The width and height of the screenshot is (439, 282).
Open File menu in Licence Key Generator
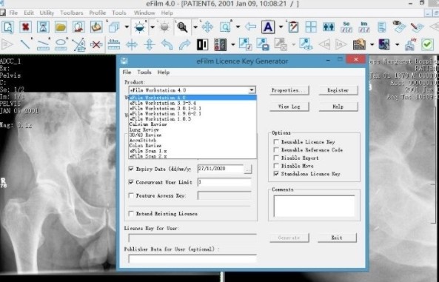click(127, 73)
